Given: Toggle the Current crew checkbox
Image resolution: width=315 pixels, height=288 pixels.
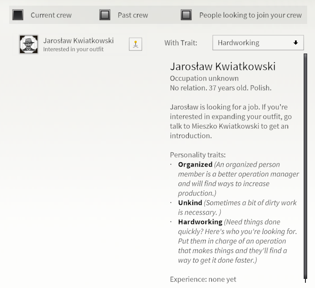Looking at the screenshot, I should [x=18, y=15].
